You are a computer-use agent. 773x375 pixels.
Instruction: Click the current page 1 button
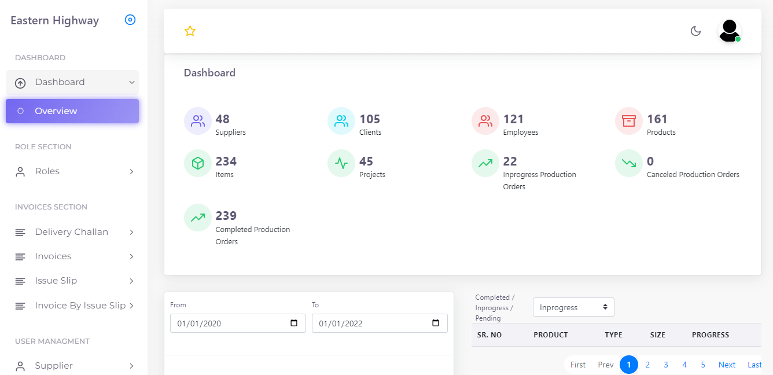629,365
